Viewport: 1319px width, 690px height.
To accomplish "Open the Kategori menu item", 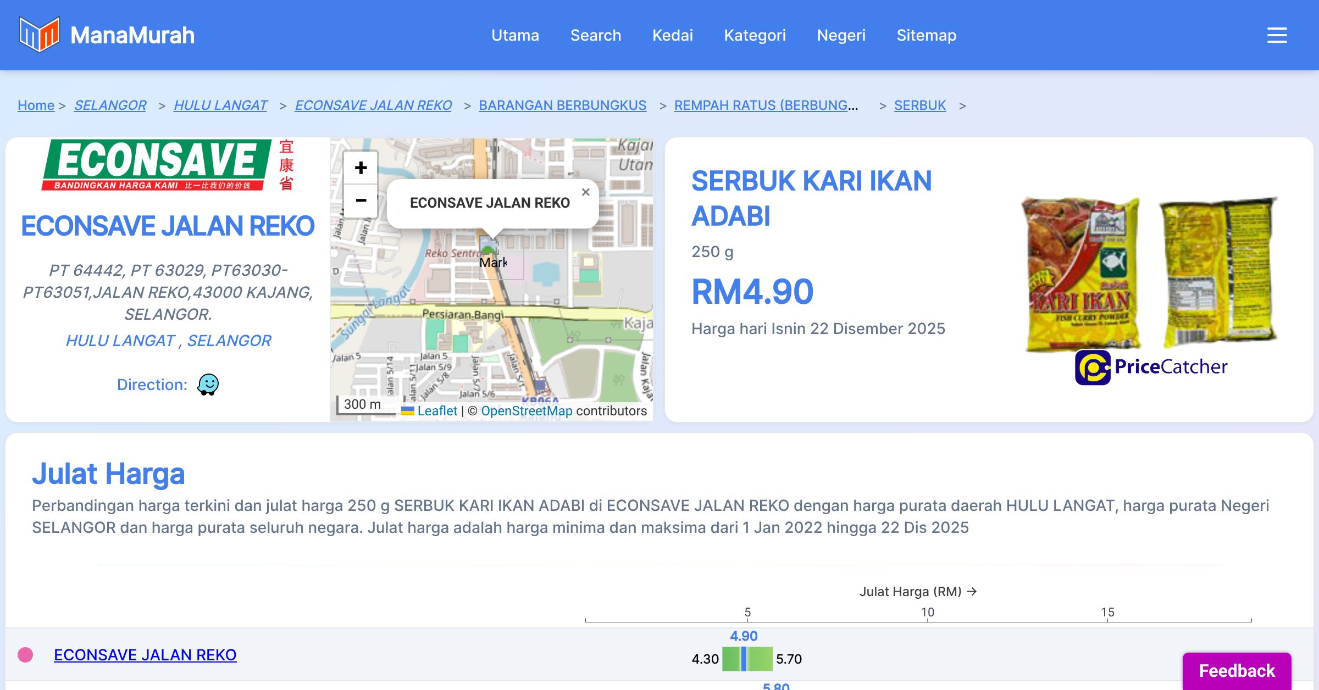I will pos(755,35).
